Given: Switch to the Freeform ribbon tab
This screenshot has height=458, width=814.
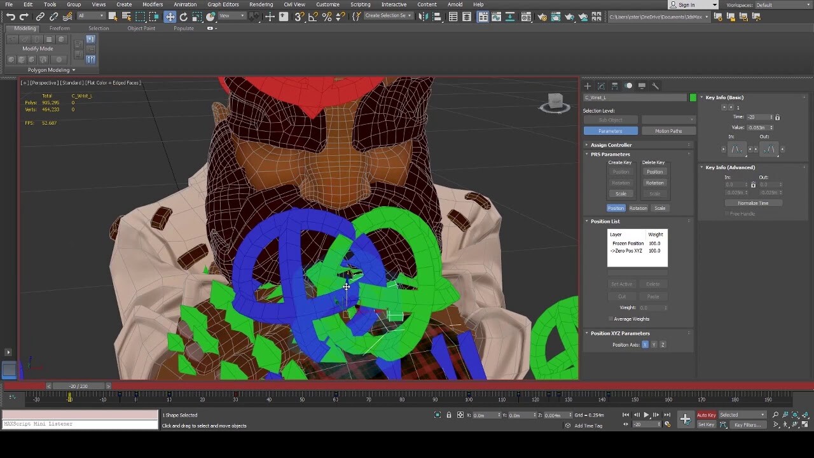Looking at the screenshot, I should point(60,29).
